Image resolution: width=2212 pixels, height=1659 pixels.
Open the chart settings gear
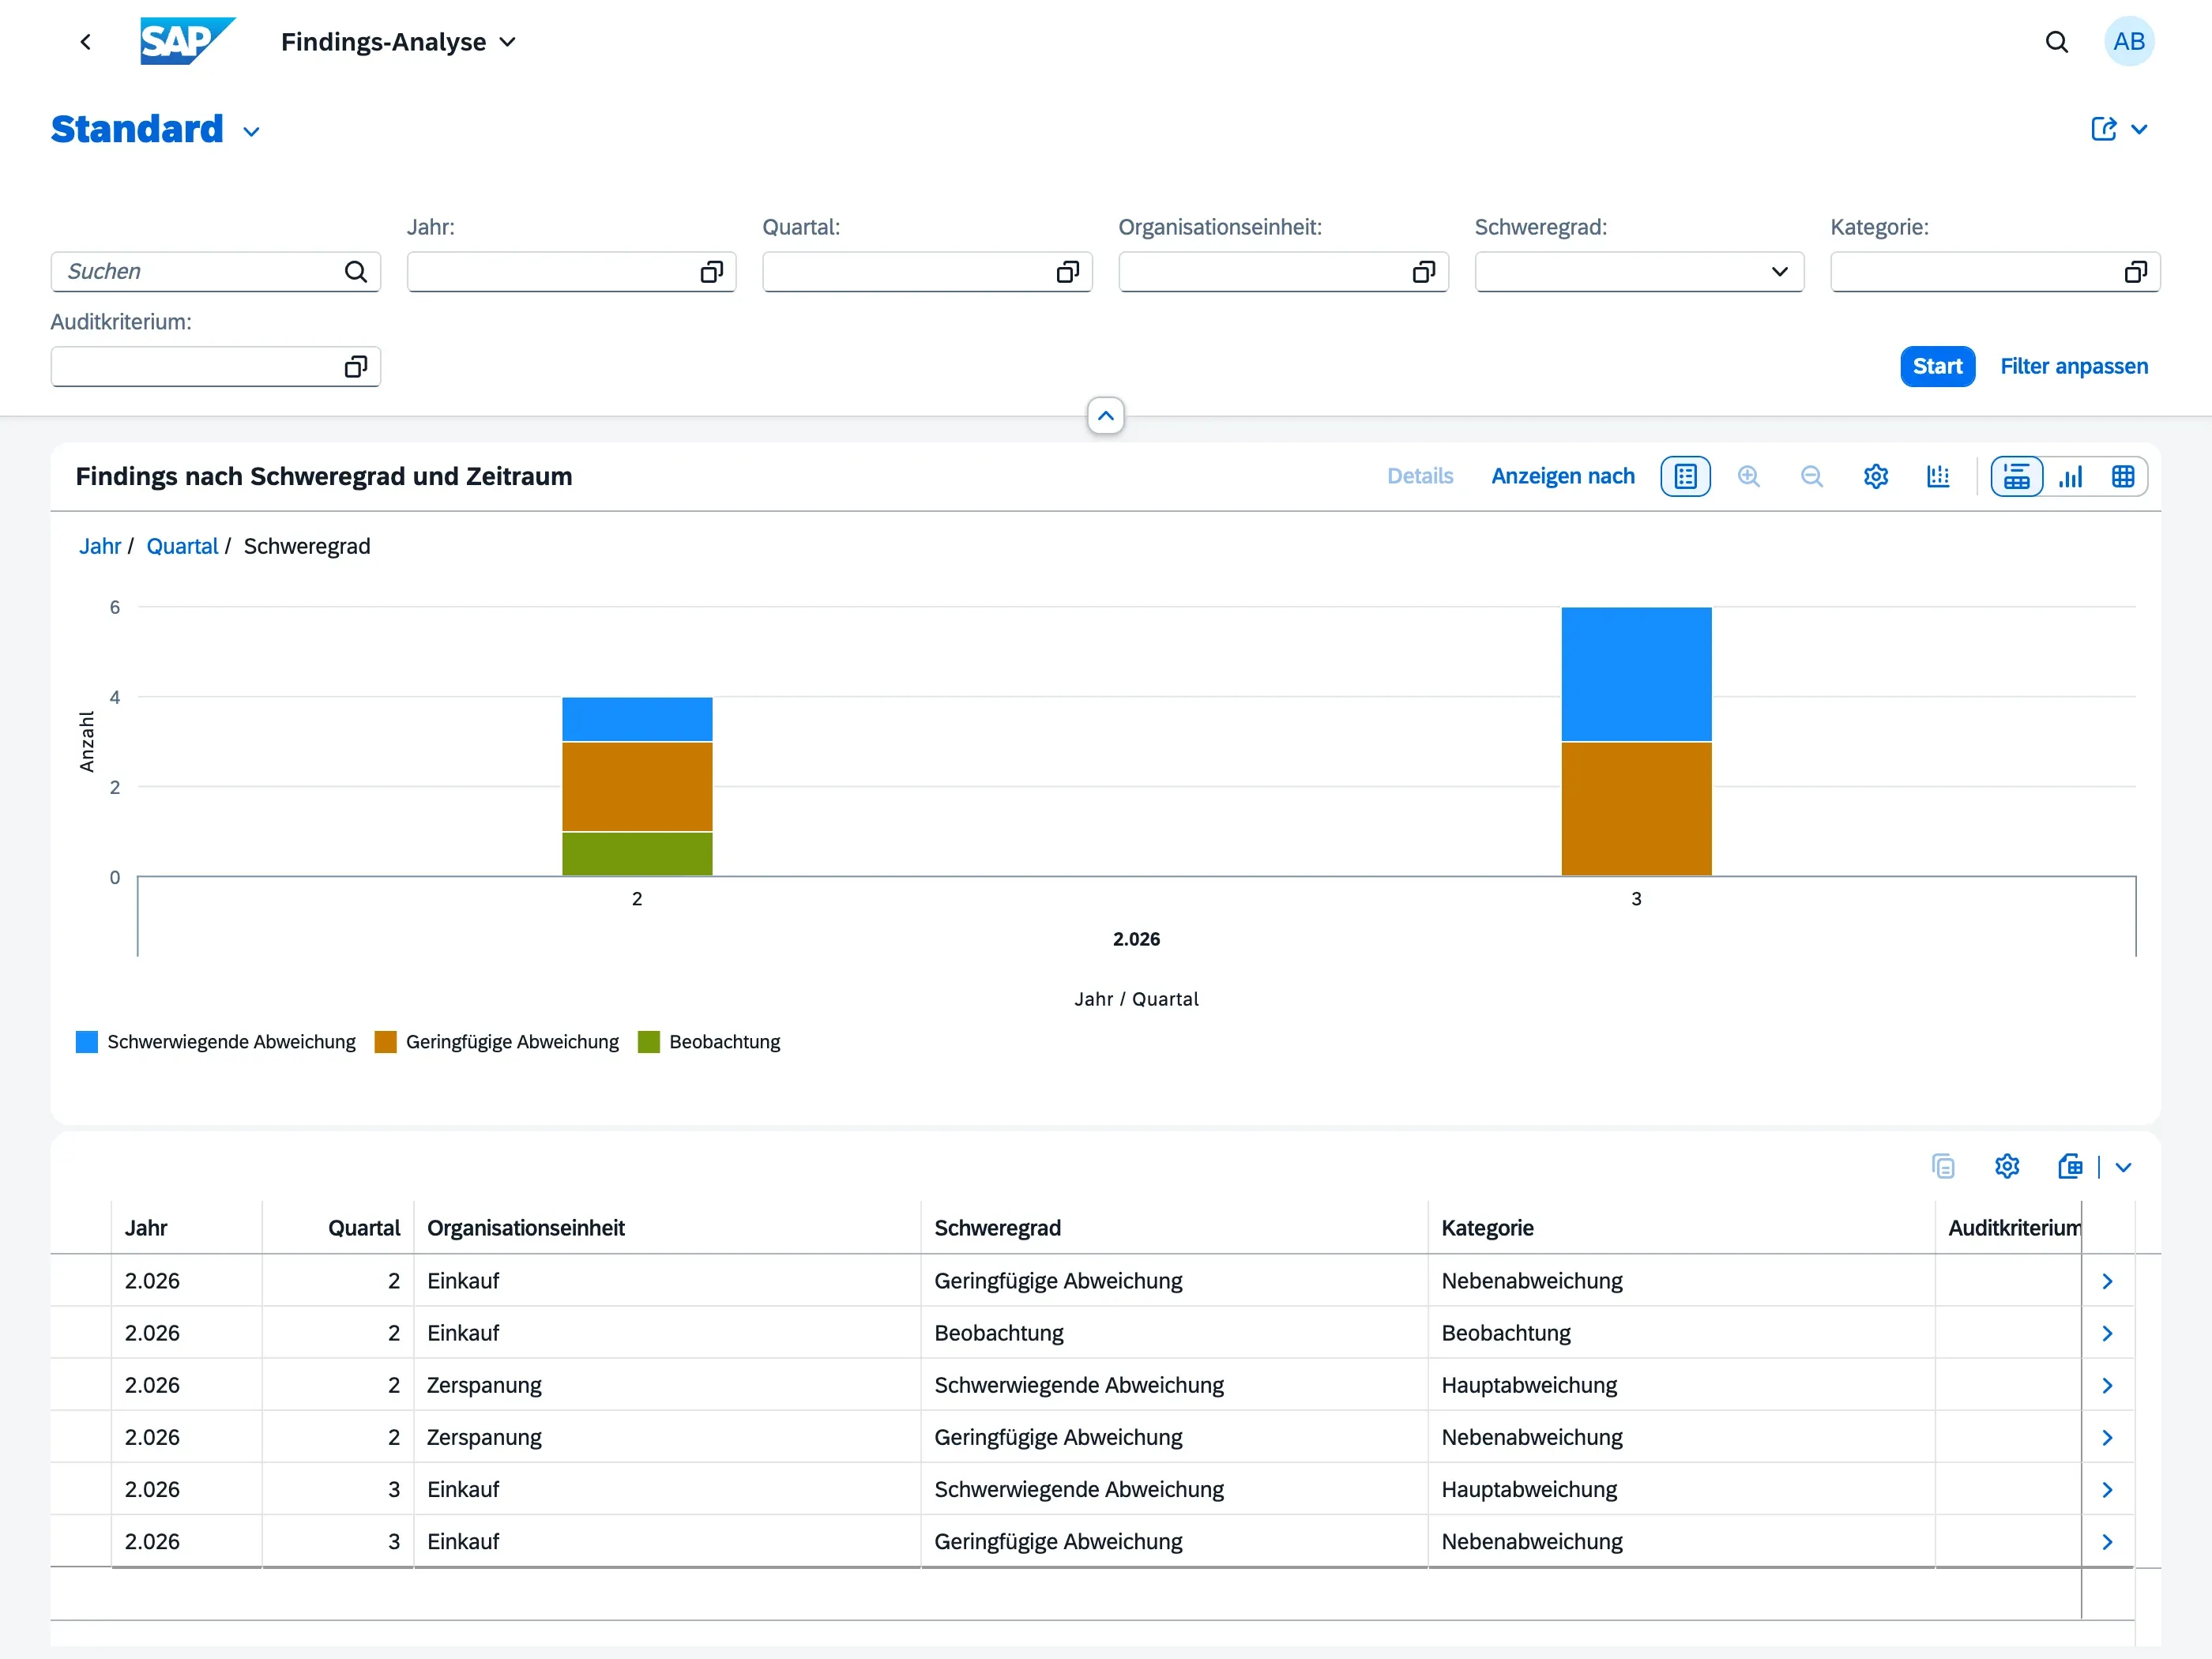point(1875,477)
